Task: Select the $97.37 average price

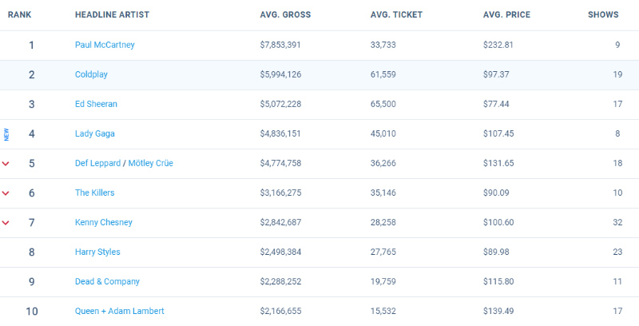Action: point(496,74)
